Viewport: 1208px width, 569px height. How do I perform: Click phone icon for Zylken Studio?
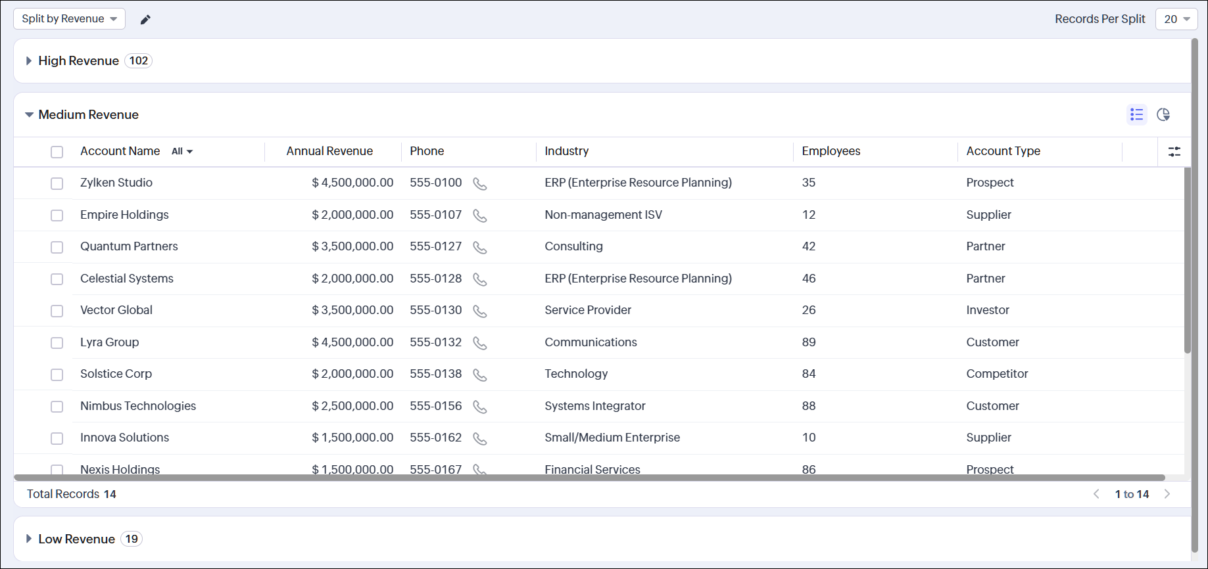click(x=480, y=184)
